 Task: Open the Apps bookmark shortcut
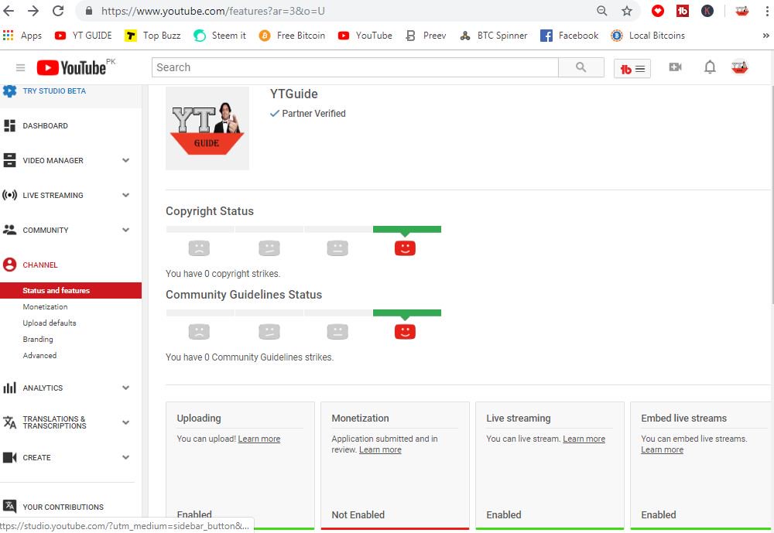tap(22, 36)
